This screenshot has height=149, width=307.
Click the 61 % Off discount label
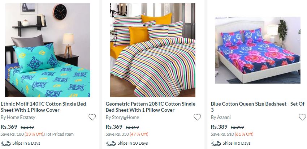coord(244,134)
